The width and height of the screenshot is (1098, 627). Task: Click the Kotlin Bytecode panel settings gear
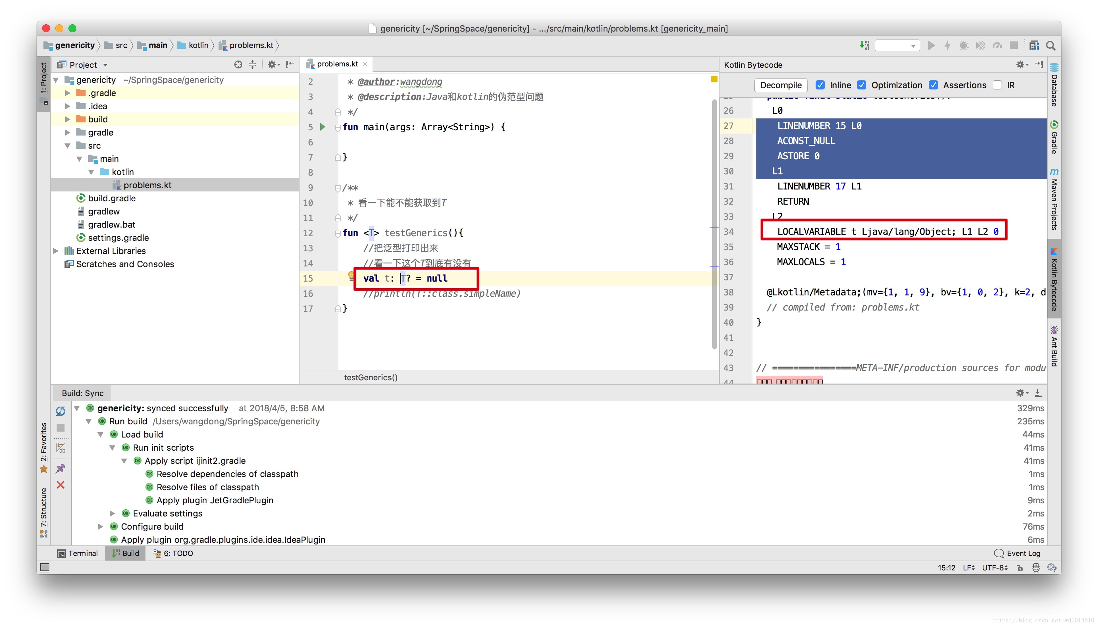point(1020,64)
